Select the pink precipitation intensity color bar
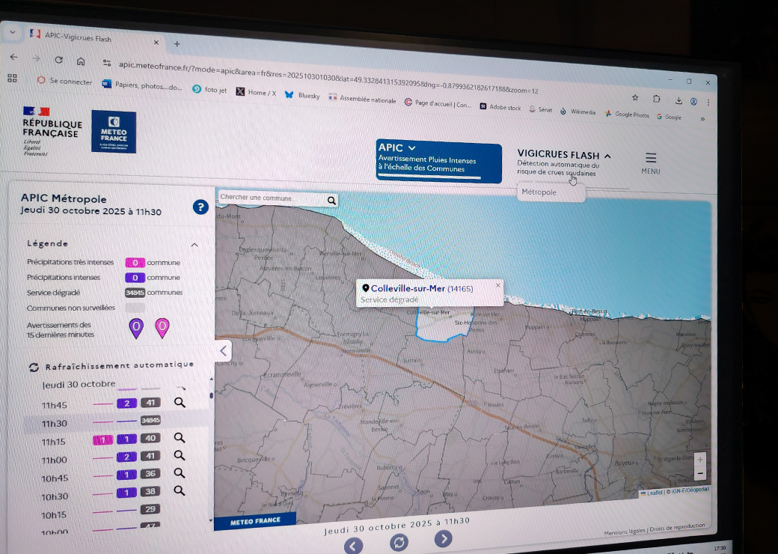 point(135,262)
